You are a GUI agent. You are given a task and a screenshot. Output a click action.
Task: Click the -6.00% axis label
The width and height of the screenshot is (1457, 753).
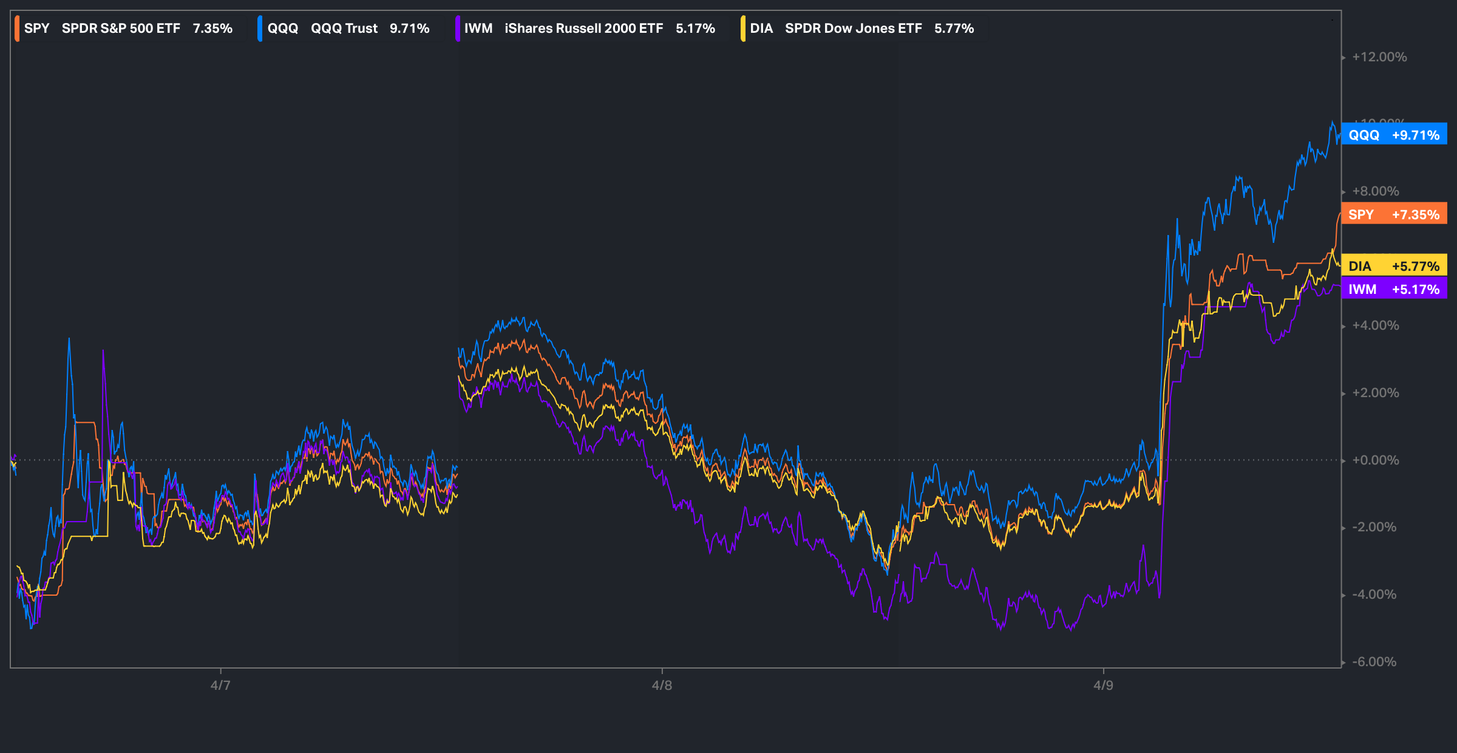click(x=1374, y=662)
